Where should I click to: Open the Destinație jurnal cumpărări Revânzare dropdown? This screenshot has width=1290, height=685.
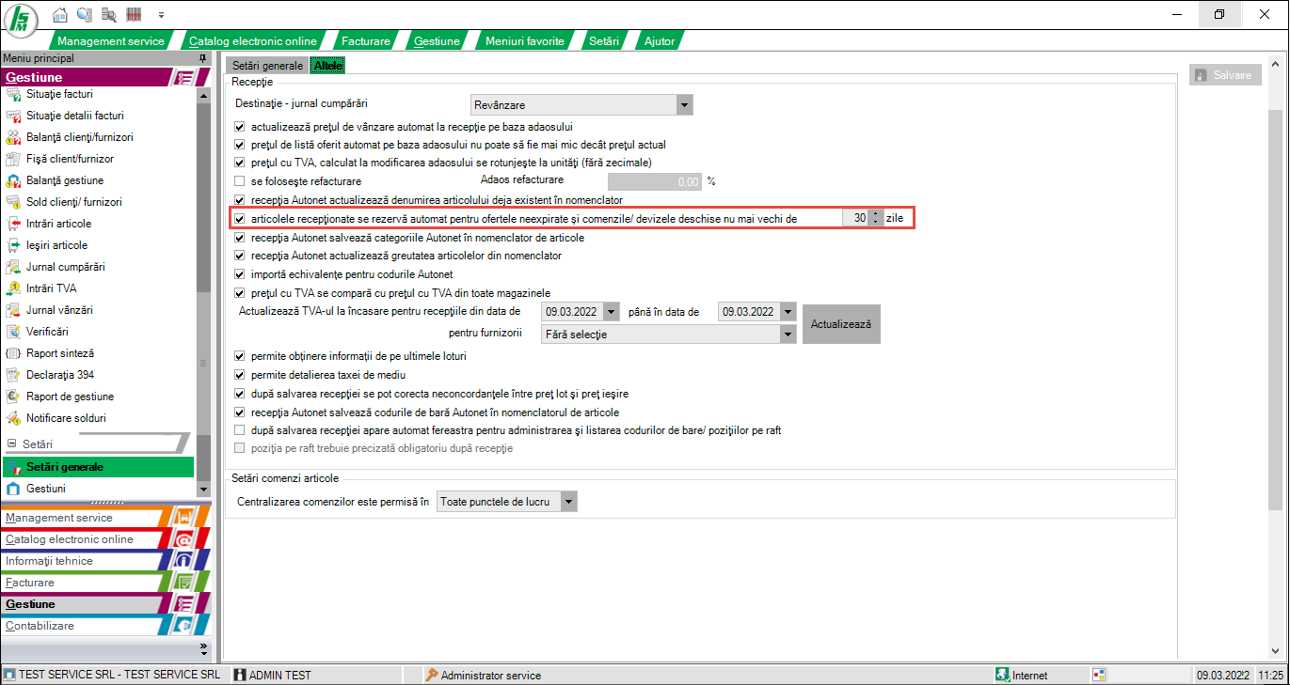684,105
